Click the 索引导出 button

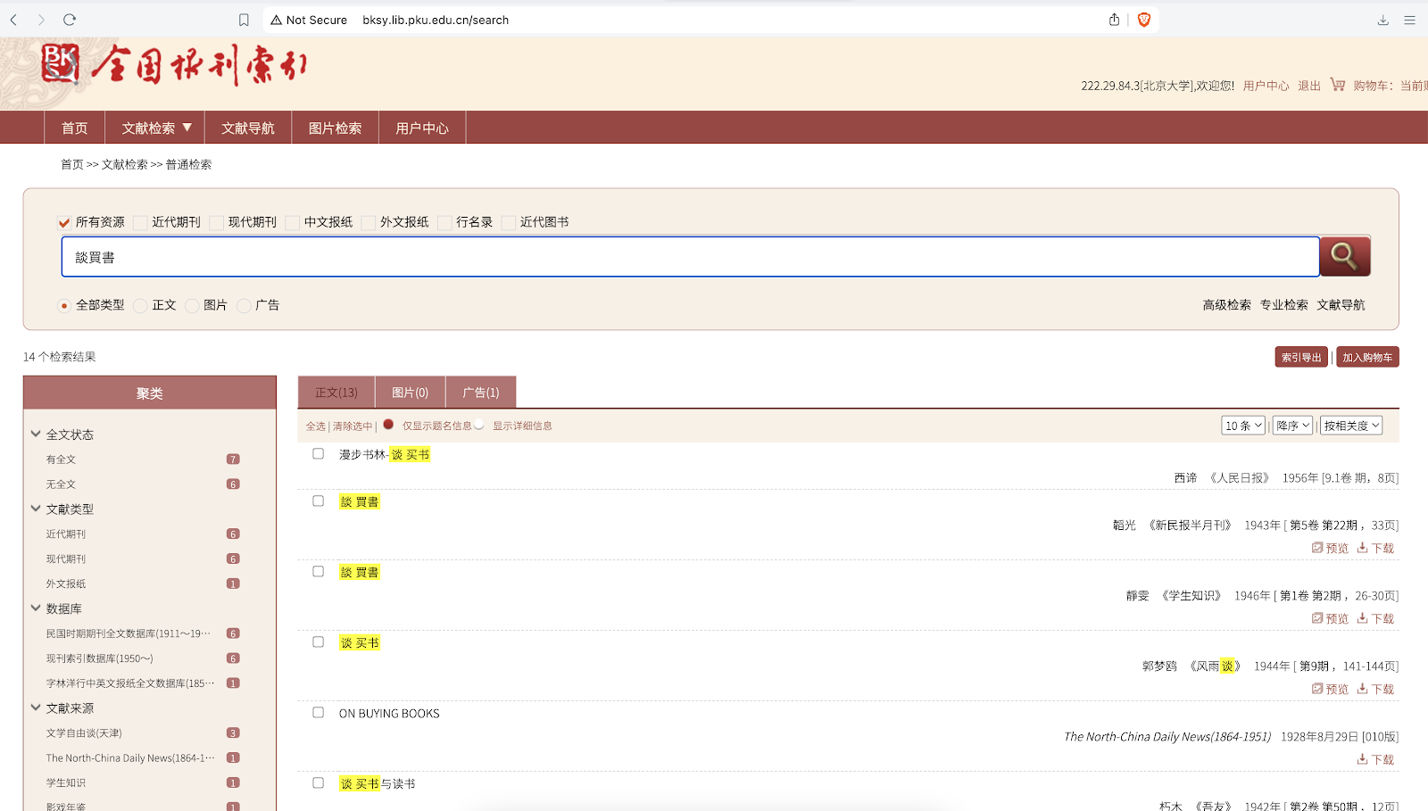(1300, 357)
